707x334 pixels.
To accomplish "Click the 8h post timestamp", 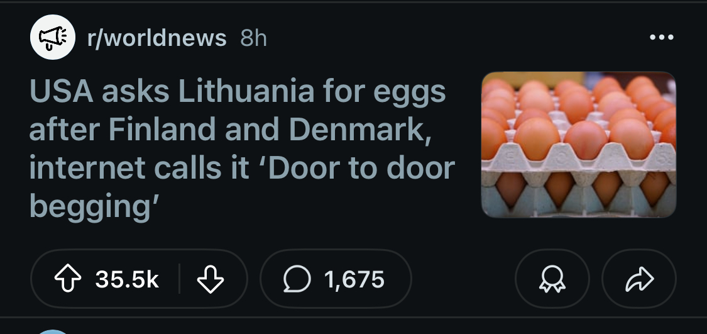I will pos(254,38).
